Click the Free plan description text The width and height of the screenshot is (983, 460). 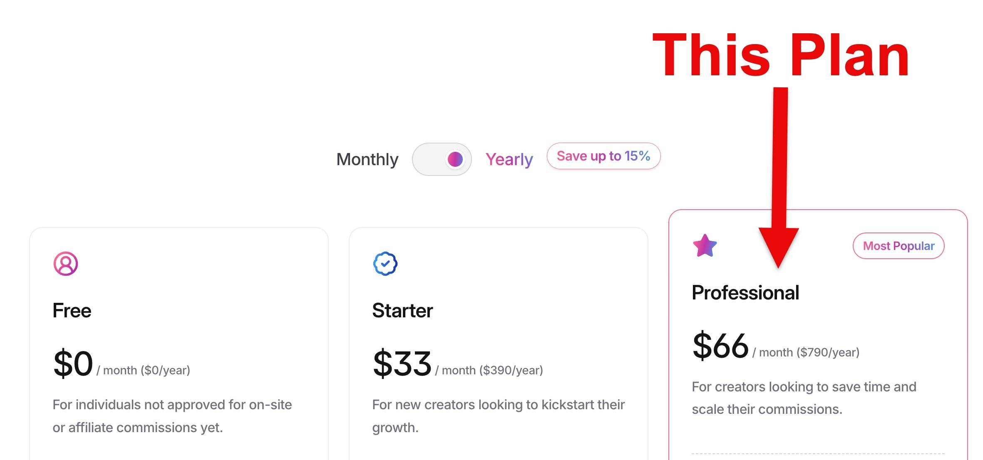coord(172,416)
